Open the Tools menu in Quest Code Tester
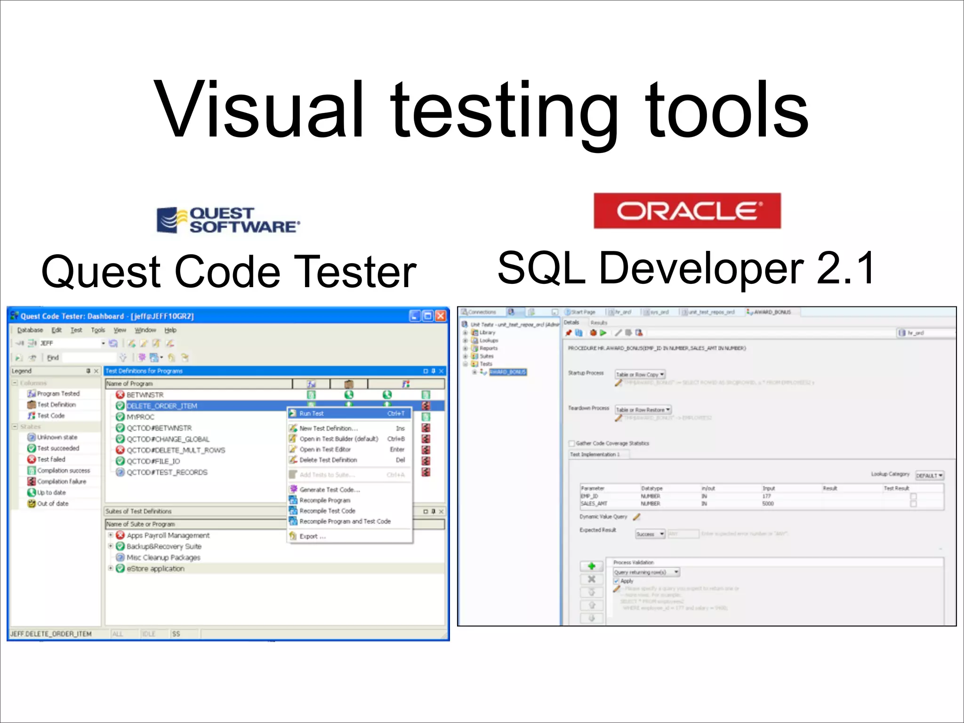This screenshot has height=723, width=964. coord(97,330)
